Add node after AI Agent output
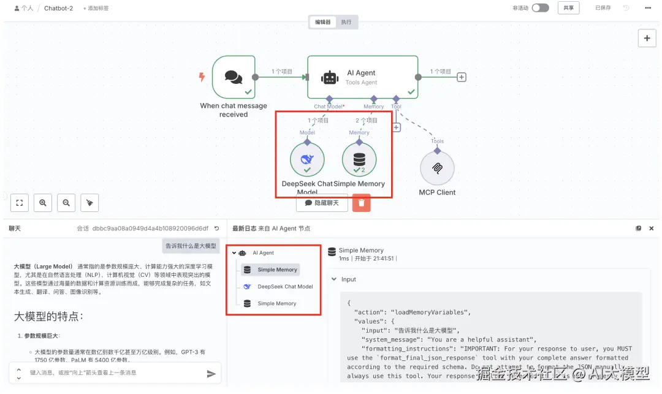Screen dimensions: 662x394 pyautogui.click(x=462, y=77)
